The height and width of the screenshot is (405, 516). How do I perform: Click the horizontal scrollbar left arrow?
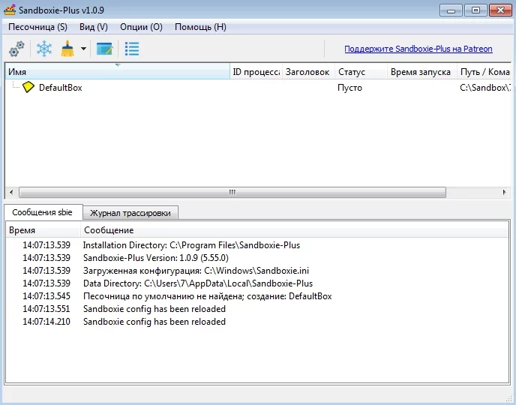(x=11, y=192)
